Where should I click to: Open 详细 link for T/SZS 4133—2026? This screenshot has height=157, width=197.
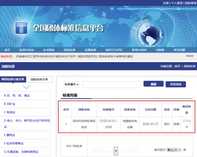[x=177, y=124]
